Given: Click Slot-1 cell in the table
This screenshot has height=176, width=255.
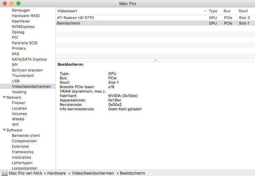Looking at the screenshot, I should [x=244, y=23].
